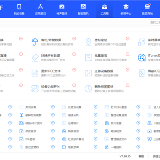The height and width of the screenshot is (160, 160).
Task: Click the minus button beside 抹除所有数据
Action: [x=74, y=54]
